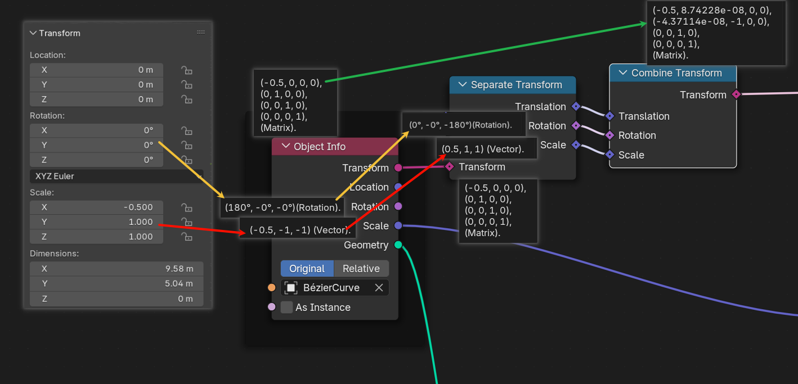Toggle the lock for Rotation Y
The width and height of the screenshot is (798, 384).
click(x=186, y=145)
